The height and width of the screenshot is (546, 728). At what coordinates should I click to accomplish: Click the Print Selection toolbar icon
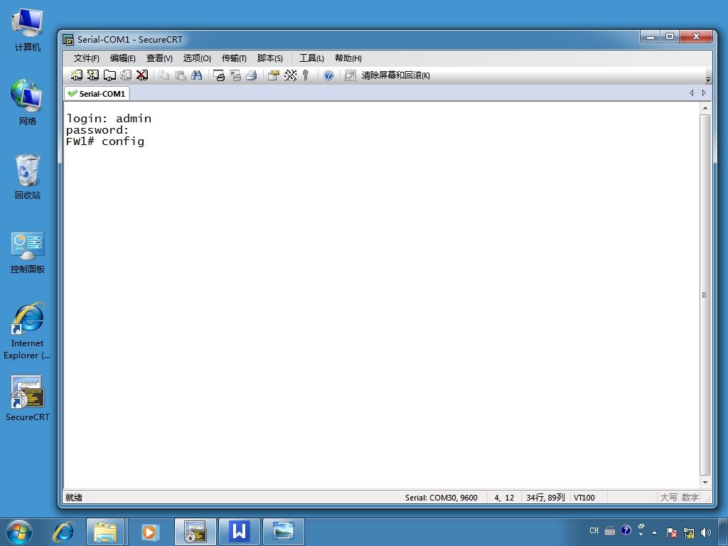(235, 75)
